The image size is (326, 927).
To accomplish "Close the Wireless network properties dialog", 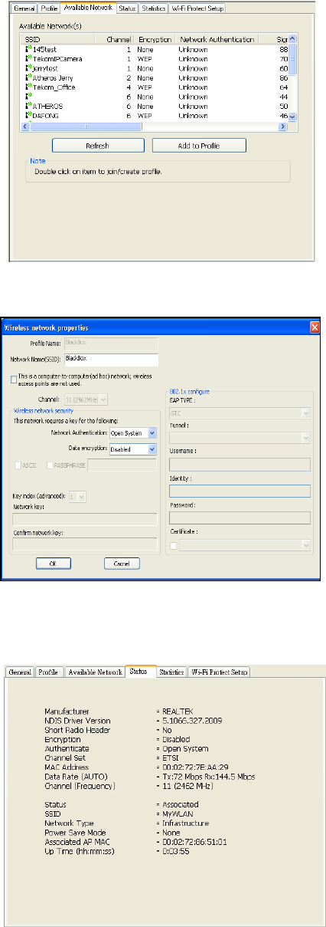I will point(314,326).
